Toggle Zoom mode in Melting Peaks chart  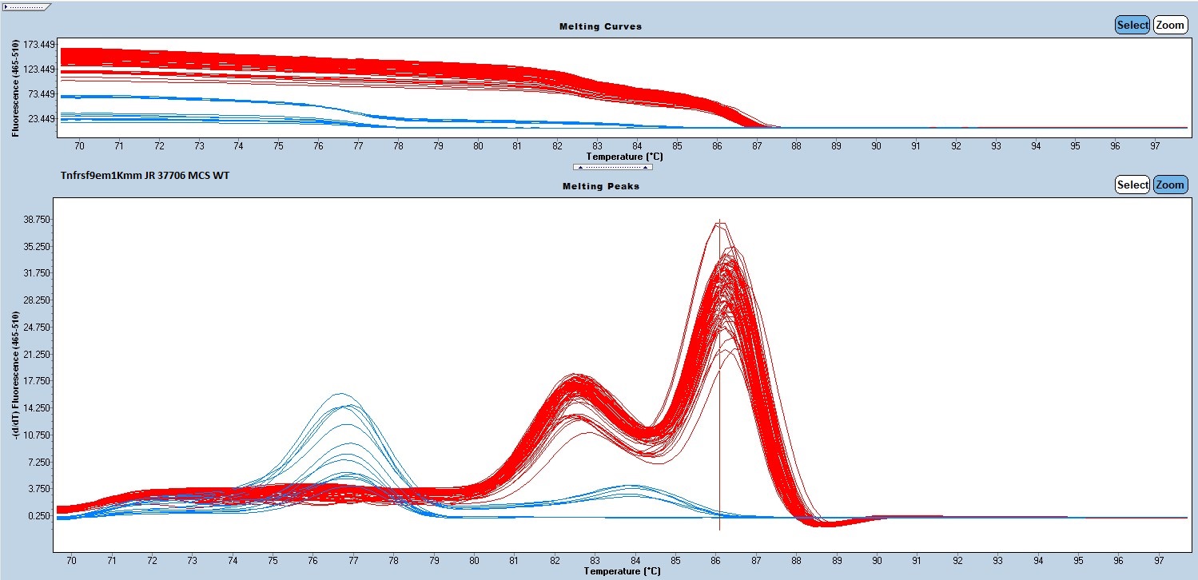pos(1170,185)
